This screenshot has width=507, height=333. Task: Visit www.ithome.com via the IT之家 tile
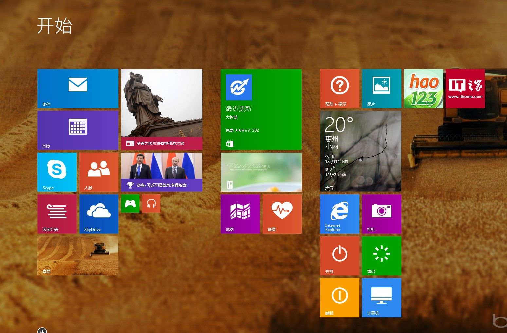coord(465,88)
